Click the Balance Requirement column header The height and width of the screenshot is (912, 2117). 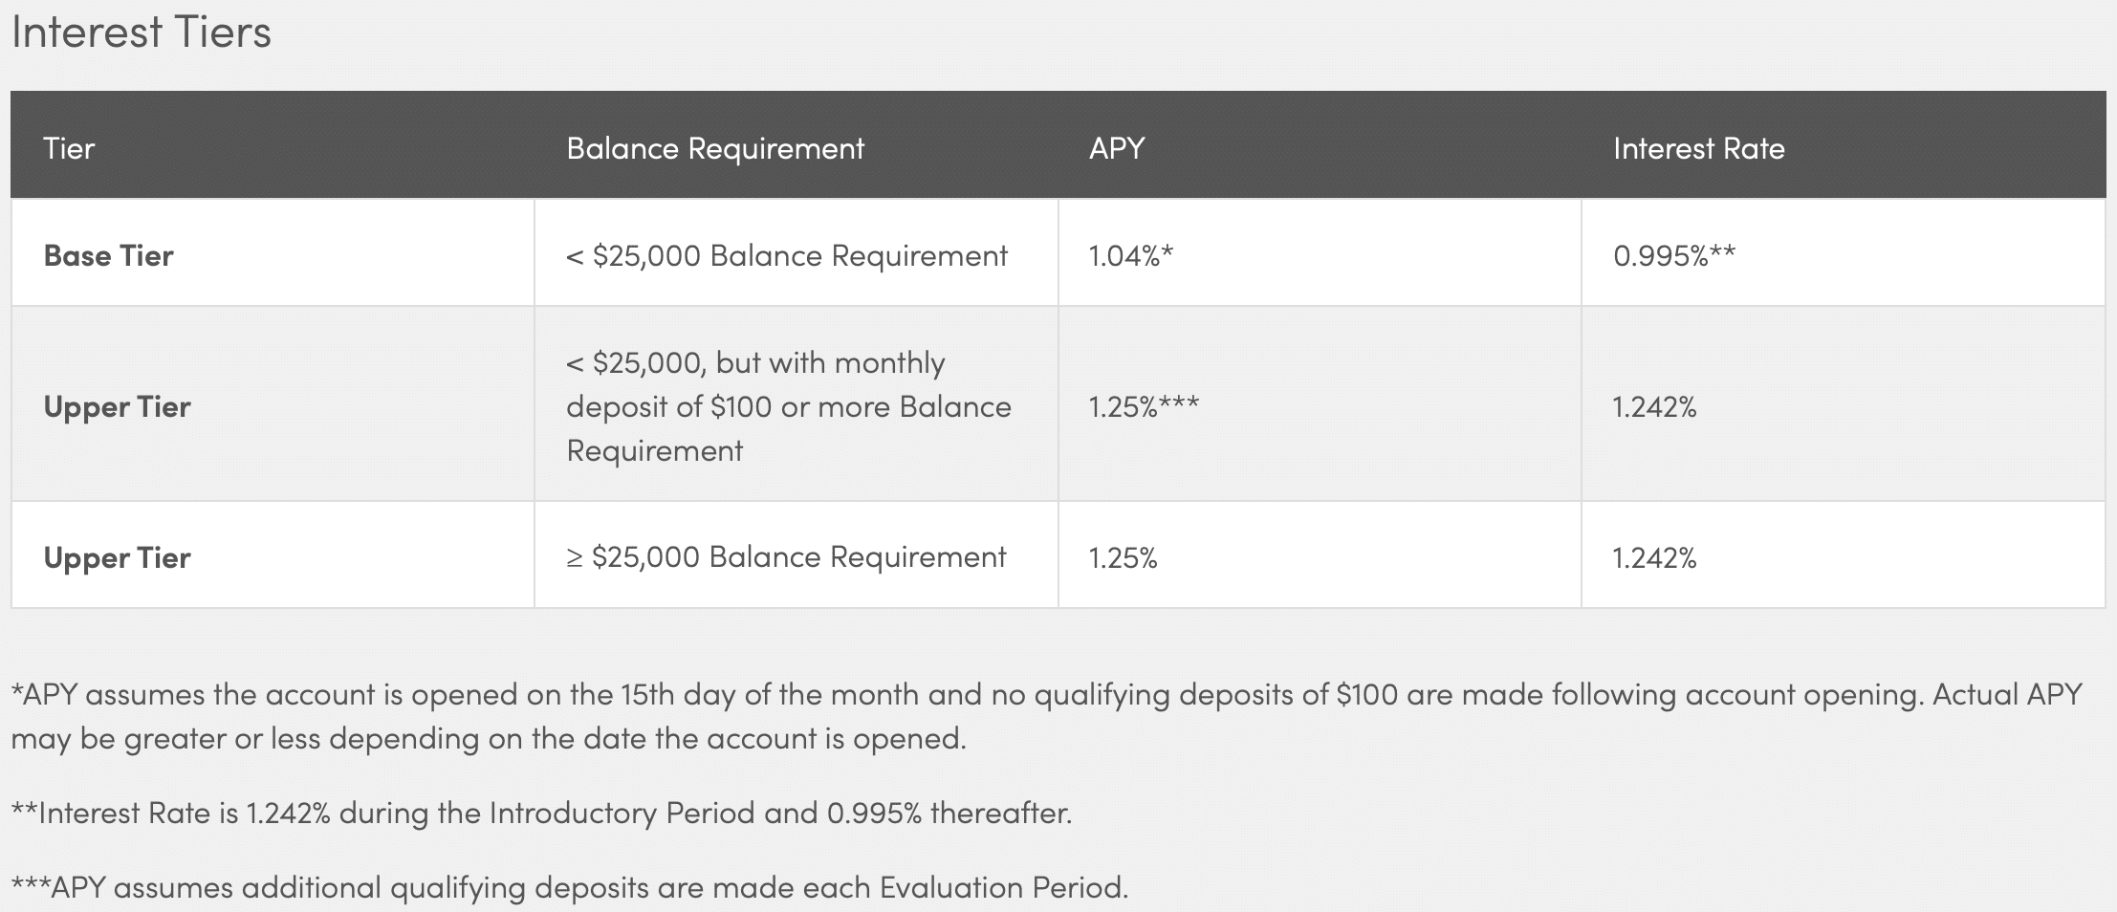point(715,148)
